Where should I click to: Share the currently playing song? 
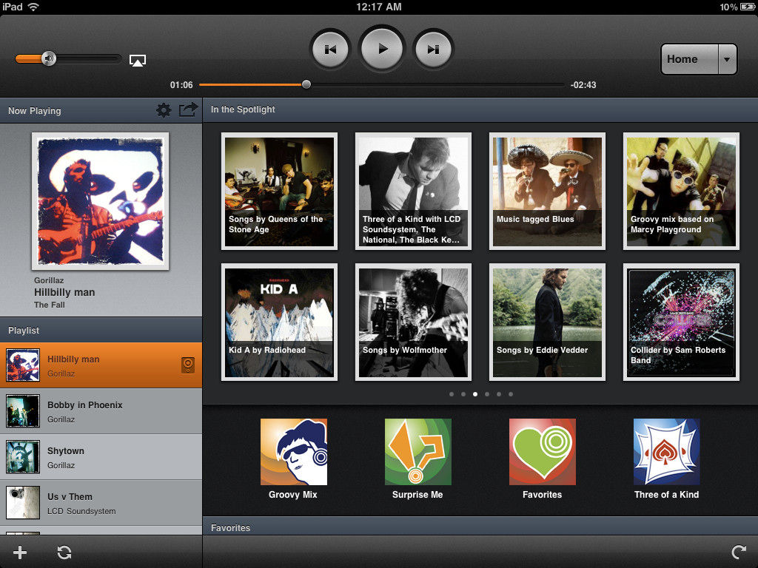click(x=188, y=109)
